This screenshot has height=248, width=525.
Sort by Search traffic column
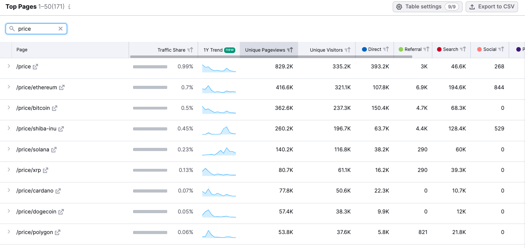tap(463, 49)
